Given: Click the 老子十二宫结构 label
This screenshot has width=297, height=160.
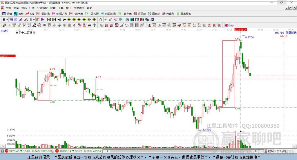Looking at the screenshot, I should (26, 33).
